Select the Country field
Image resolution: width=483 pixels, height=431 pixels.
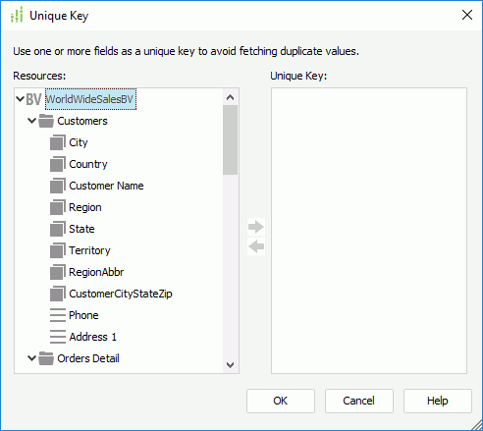[x=88, y=164]
